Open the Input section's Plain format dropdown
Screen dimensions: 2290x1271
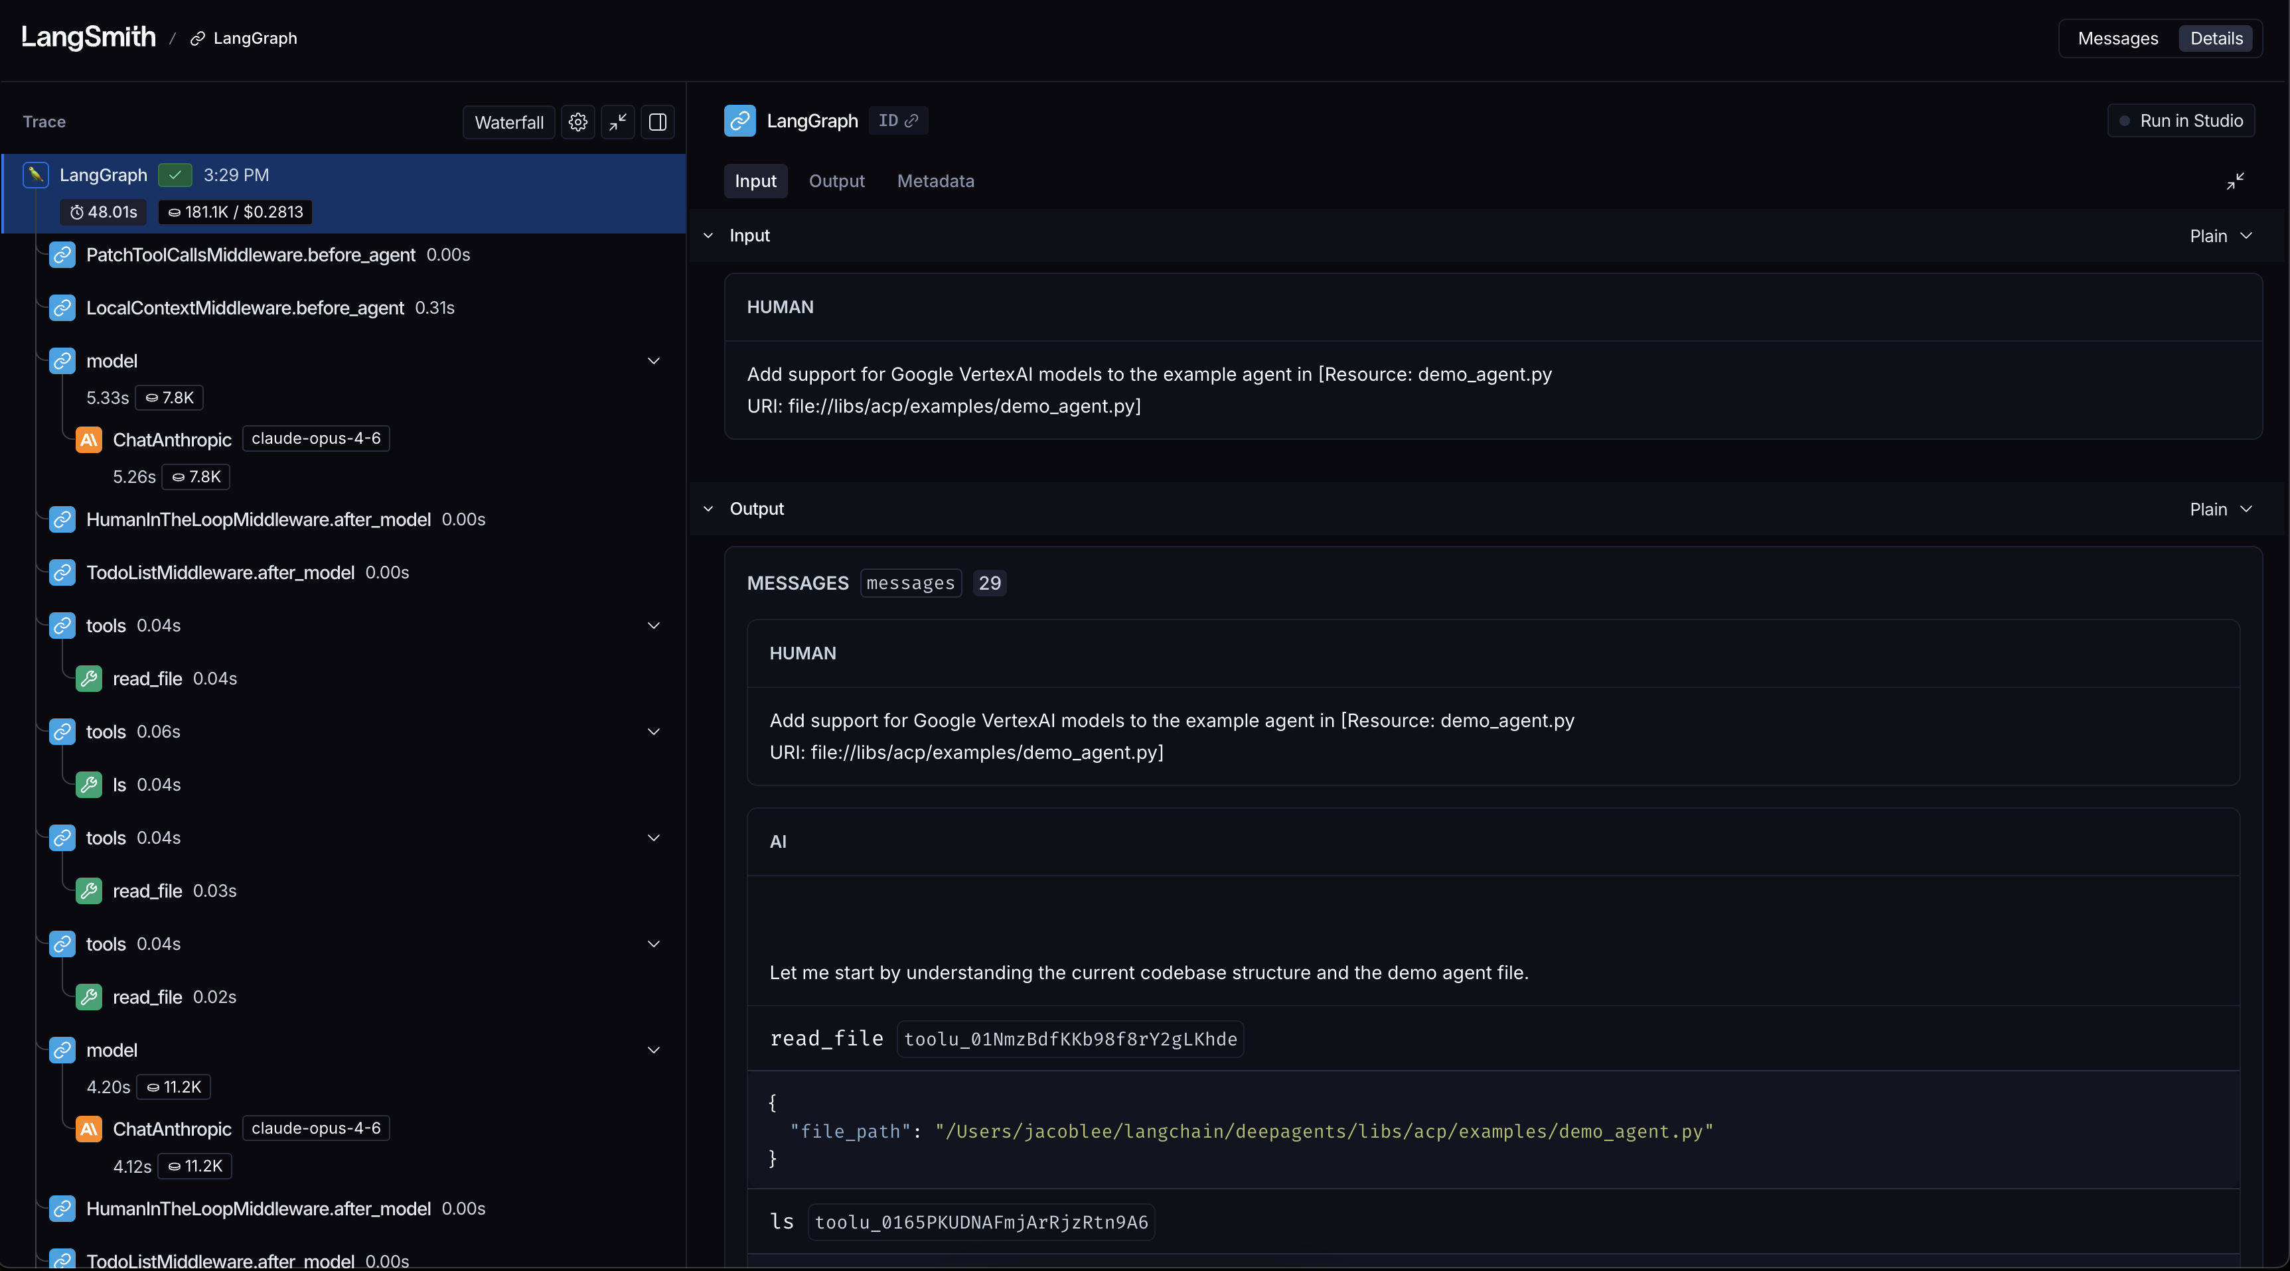click(x=2220, y=235)
